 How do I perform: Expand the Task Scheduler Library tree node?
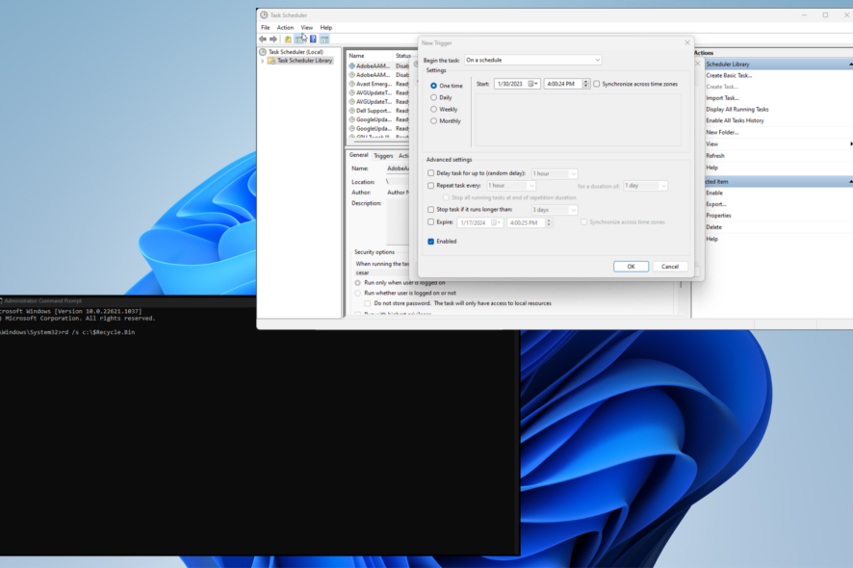coord(263,61)
